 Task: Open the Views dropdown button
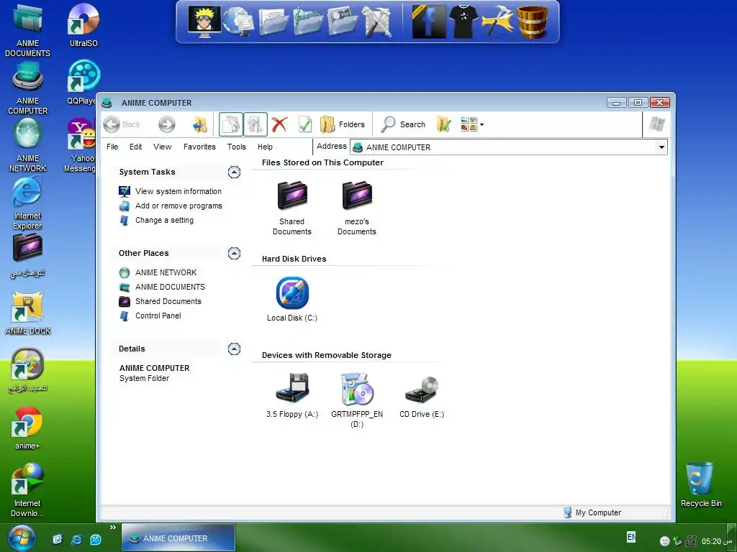tap(472, 124)
